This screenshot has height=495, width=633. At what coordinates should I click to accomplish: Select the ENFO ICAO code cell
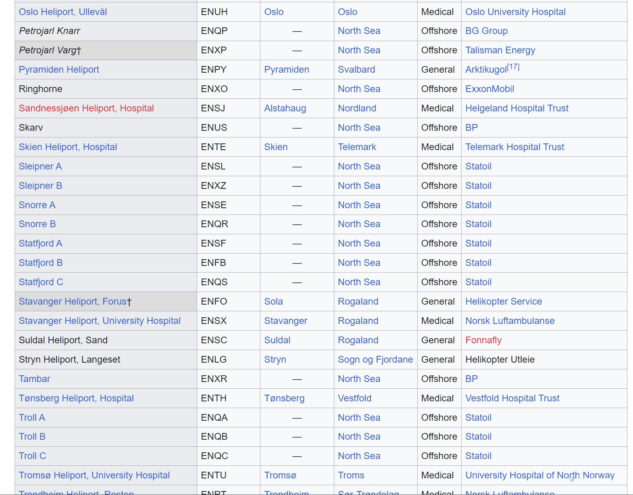(x=228, y=301)
